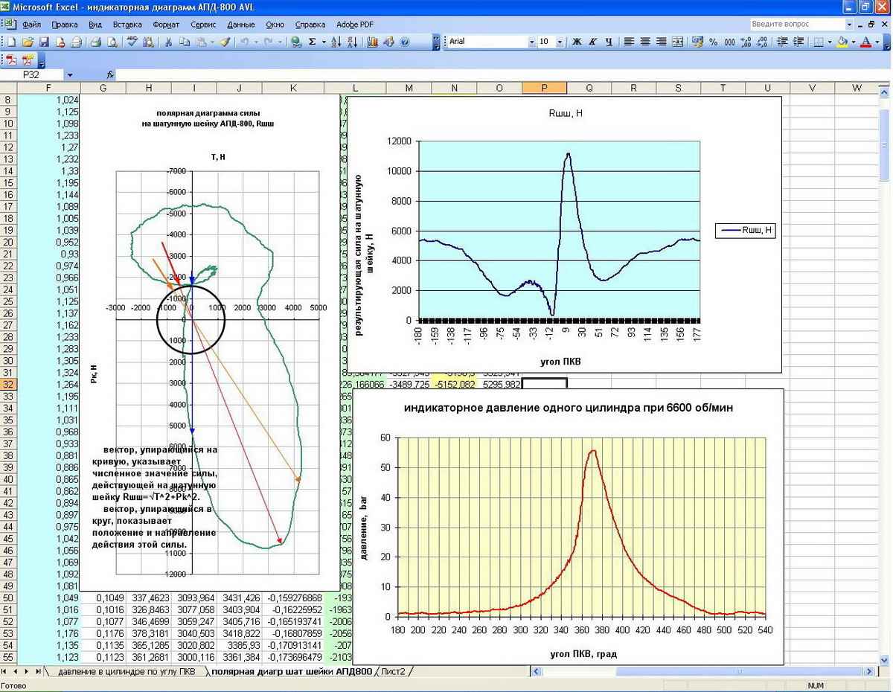Open the Print Preview tool
The width and height of the screenshot is (893, 692).
(112, 42)
